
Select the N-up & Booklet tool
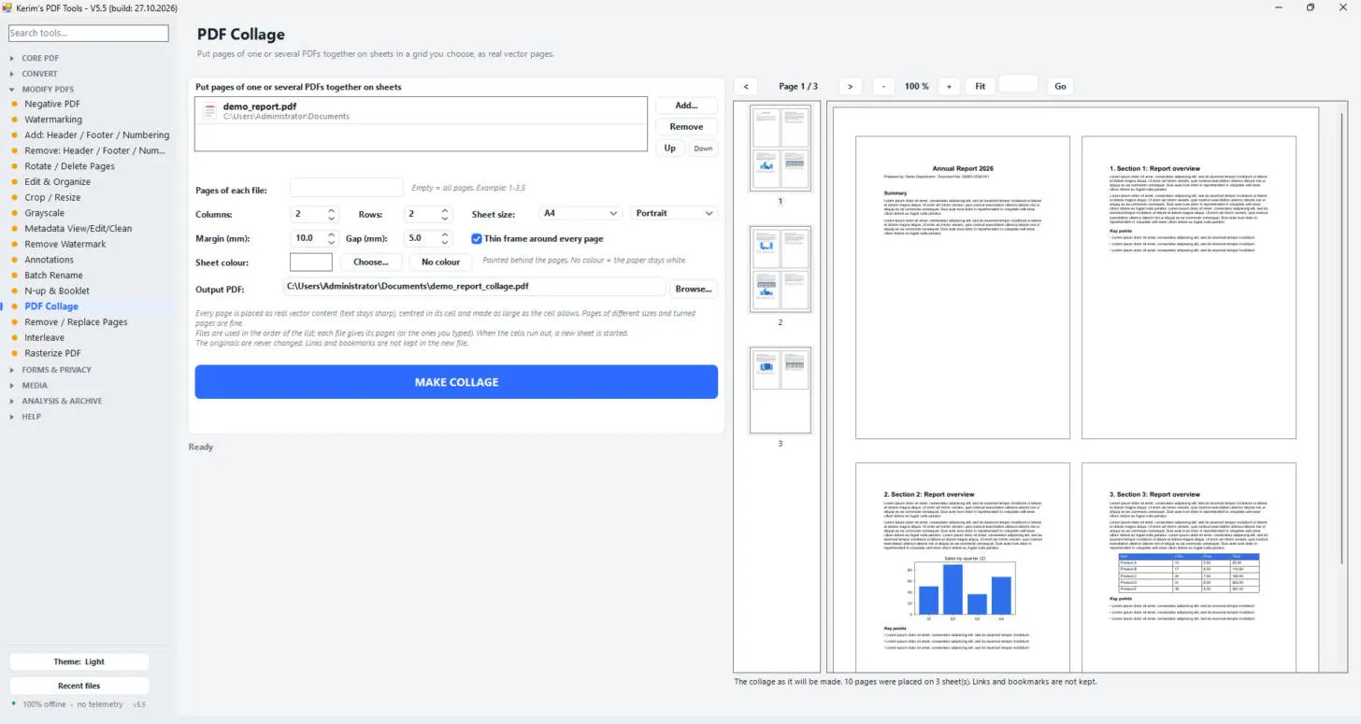[x=57, y=291]
